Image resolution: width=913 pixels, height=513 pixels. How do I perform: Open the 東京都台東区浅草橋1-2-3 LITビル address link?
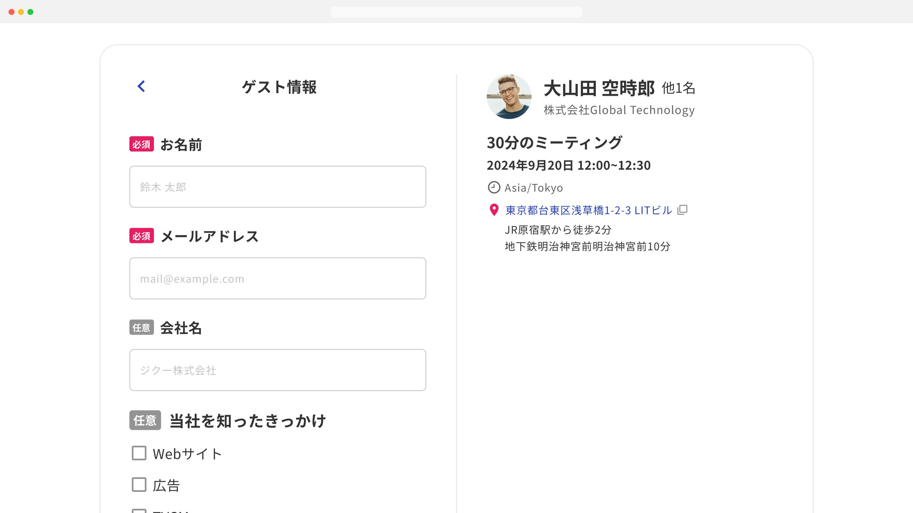pos(588,210)
